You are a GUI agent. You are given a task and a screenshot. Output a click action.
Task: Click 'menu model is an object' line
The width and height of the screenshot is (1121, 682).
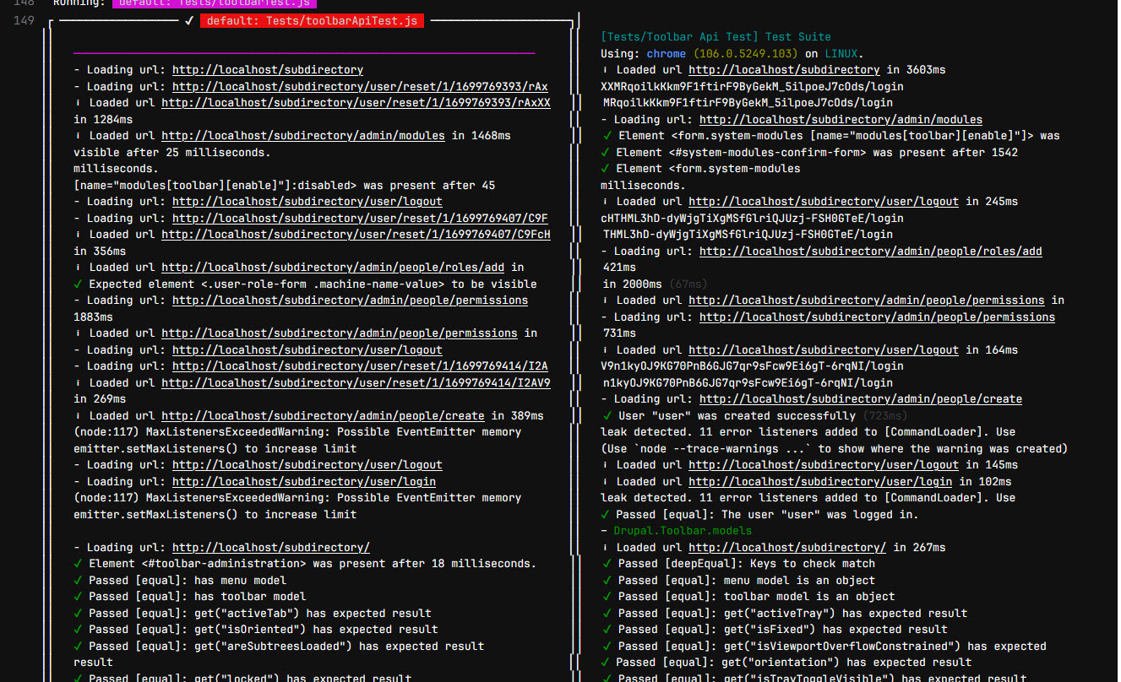(738, 581)
